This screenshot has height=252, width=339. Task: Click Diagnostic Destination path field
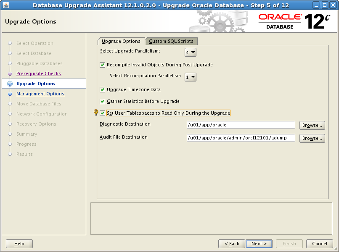pyautogui.click(x=241, y=125)
